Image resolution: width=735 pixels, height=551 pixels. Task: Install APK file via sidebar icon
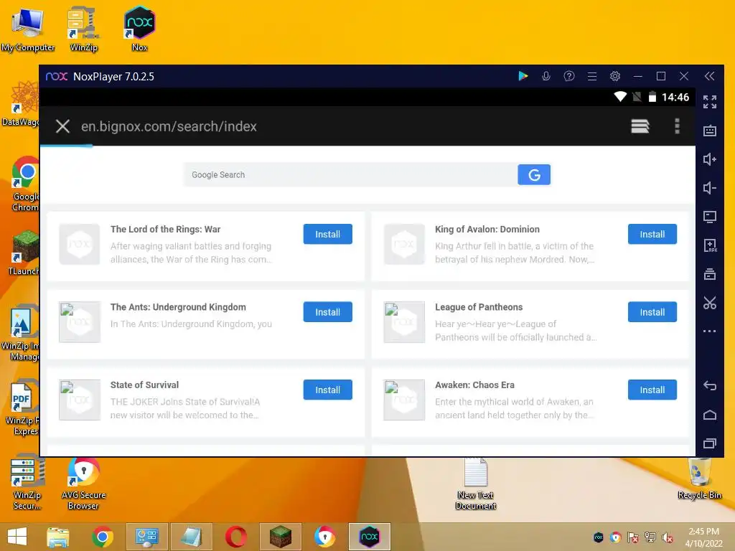point(710,245)
